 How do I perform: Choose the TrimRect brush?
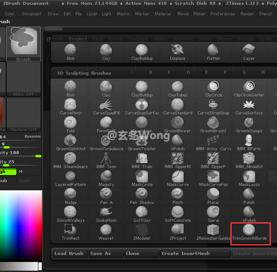71,232
